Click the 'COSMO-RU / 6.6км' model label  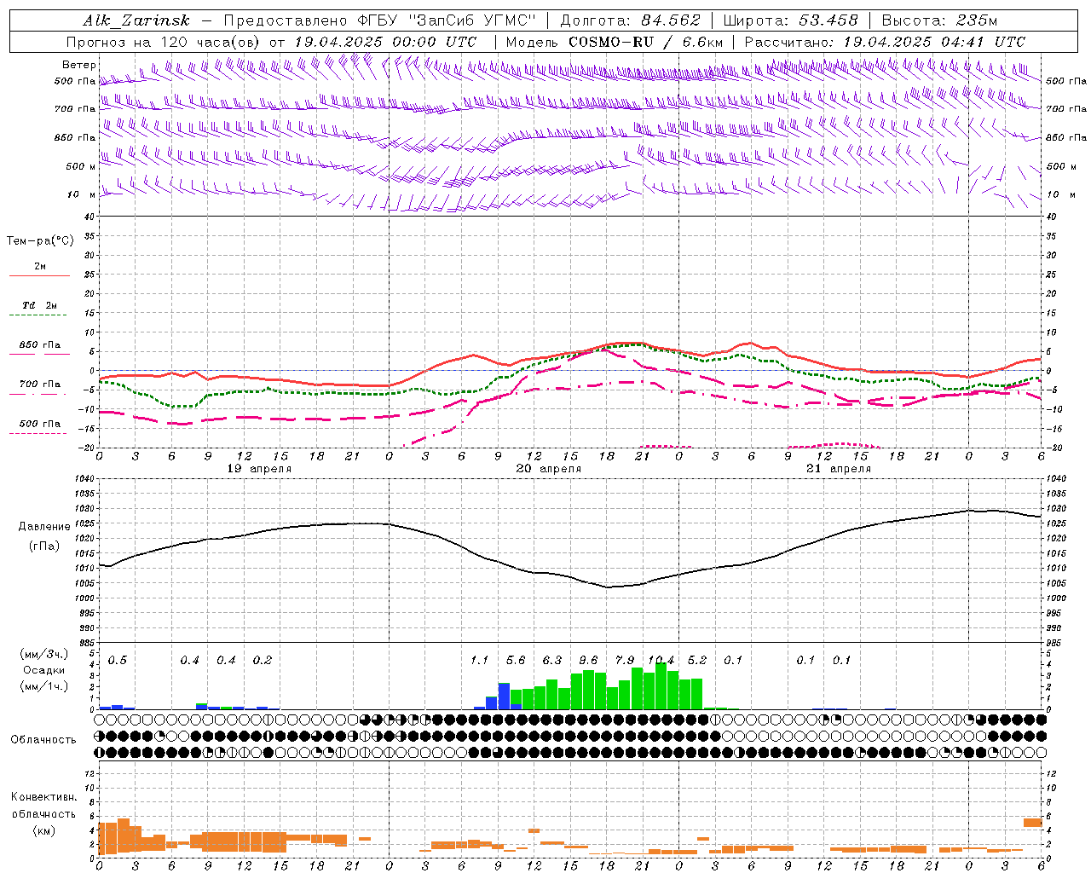click(646, 42)
